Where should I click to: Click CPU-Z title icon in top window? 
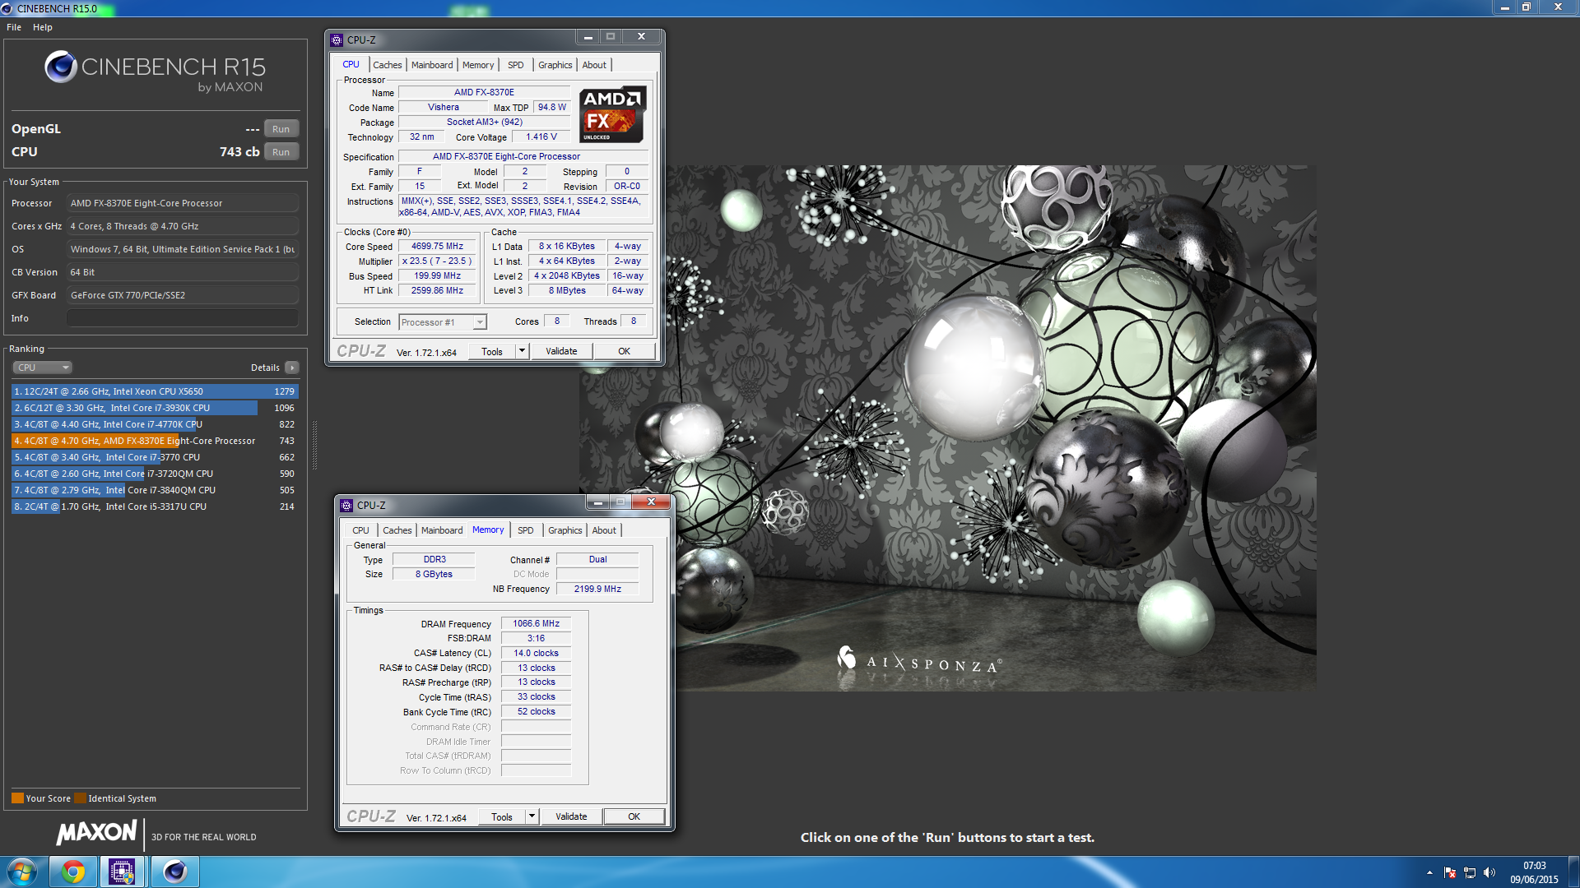337,39
